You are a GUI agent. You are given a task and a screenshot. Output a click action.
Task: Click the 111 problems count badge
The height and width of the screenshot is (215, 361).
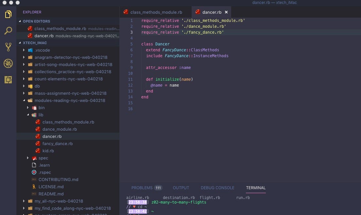(158, 188)
